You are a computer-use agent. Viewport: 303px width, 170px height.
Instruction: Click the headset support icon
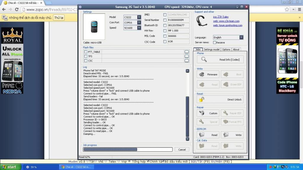pyautogui.click(x=201, y=21)
